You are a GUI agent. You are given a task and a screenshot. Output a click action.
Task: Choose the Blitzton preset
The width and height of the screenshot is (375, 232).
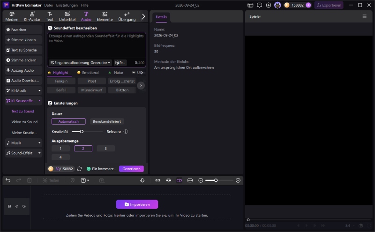click(122, 90)
